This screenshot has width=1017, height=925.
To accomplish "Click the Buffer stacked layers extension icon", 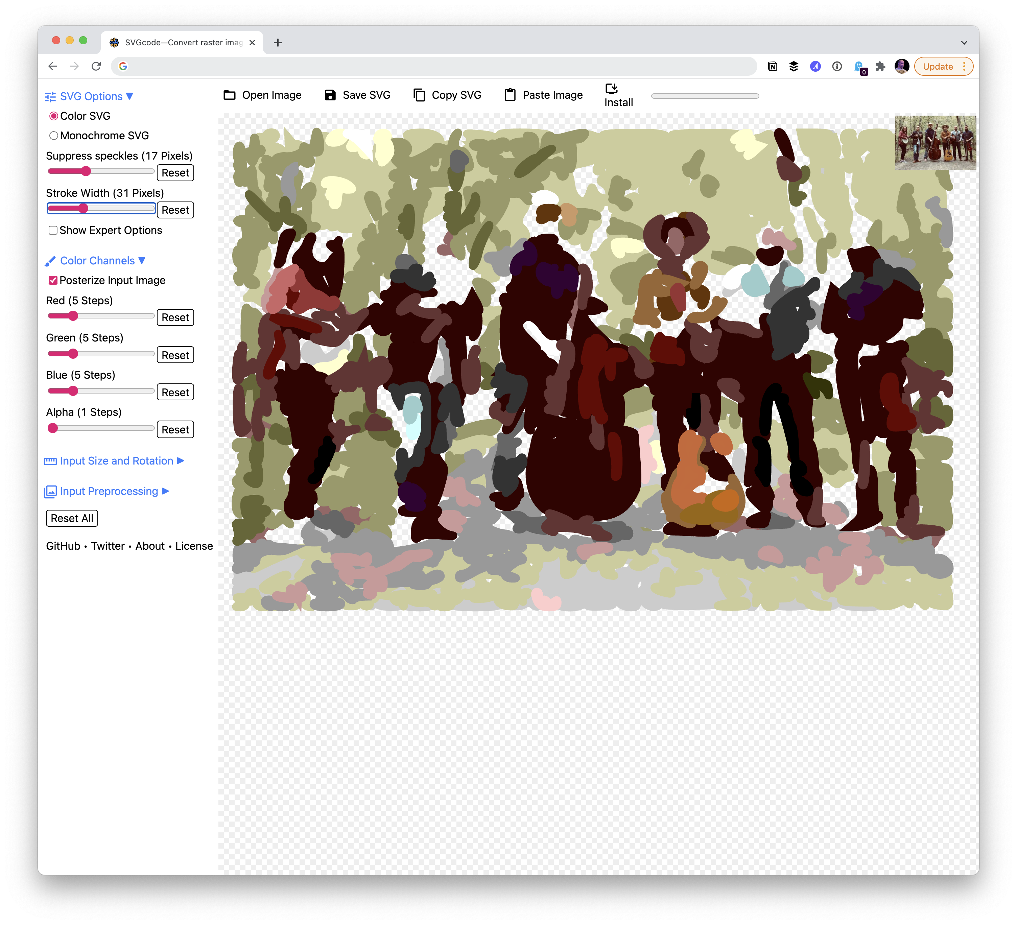I will [794, 66].
